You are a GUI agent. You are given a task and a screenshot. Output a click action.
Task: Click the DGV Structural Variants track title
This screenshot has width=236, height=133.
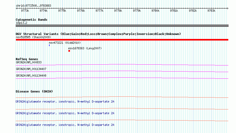pyautogui.click(x=98, y=34)
